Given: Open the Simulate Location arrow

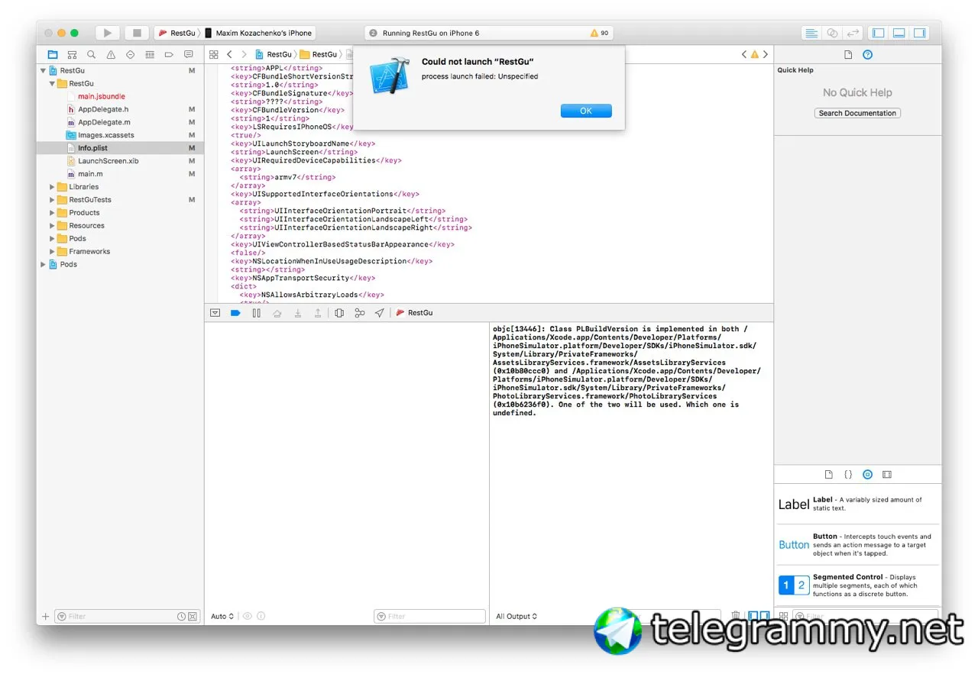Looking at the screenshot, I should click(x=380, y=313).
